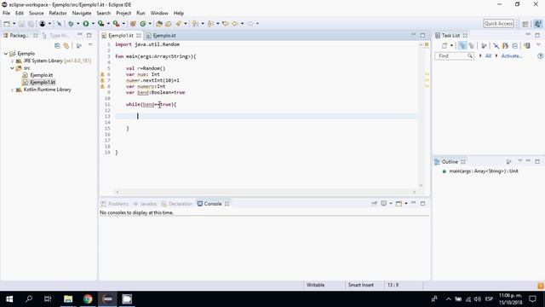Click the New Java Package icon
The height and width of the screenshot is (307, 545).
click(133, 24)
